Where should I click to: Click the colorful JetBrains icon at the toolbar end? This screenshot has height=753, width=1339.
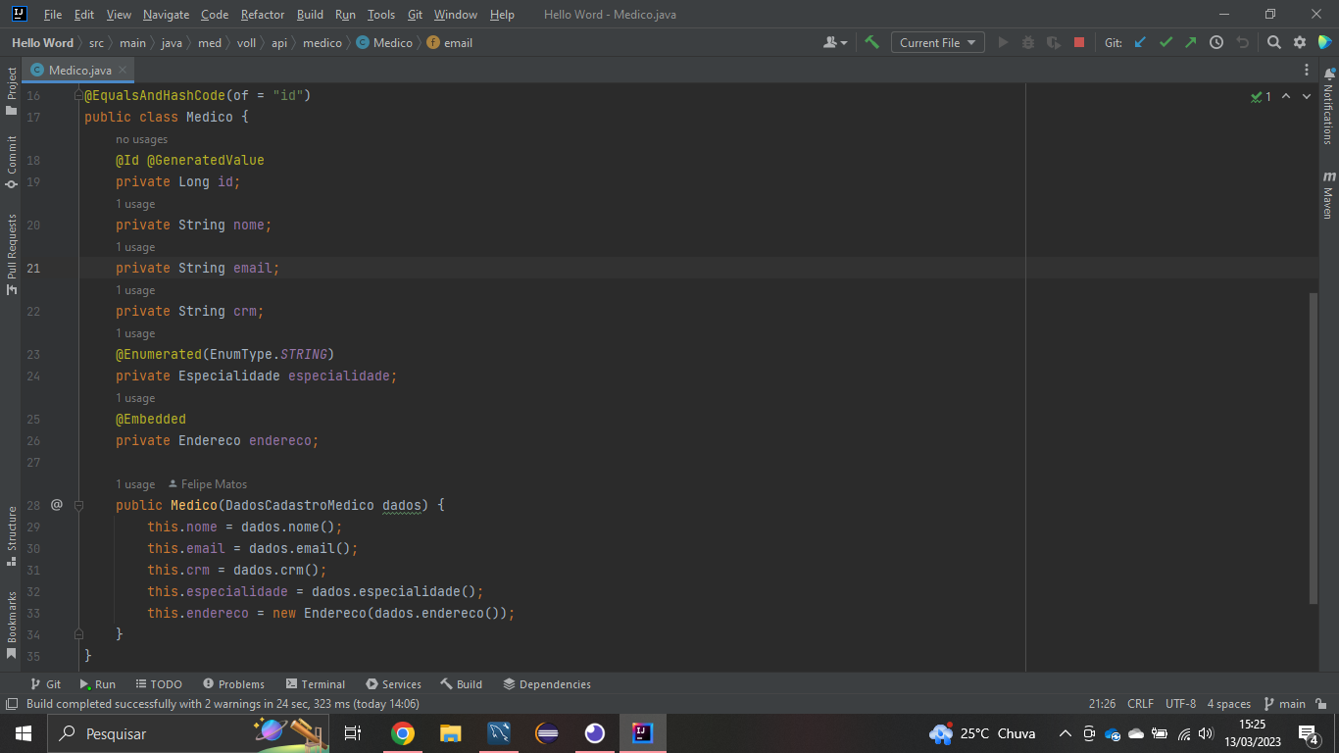coord(1324,42)
